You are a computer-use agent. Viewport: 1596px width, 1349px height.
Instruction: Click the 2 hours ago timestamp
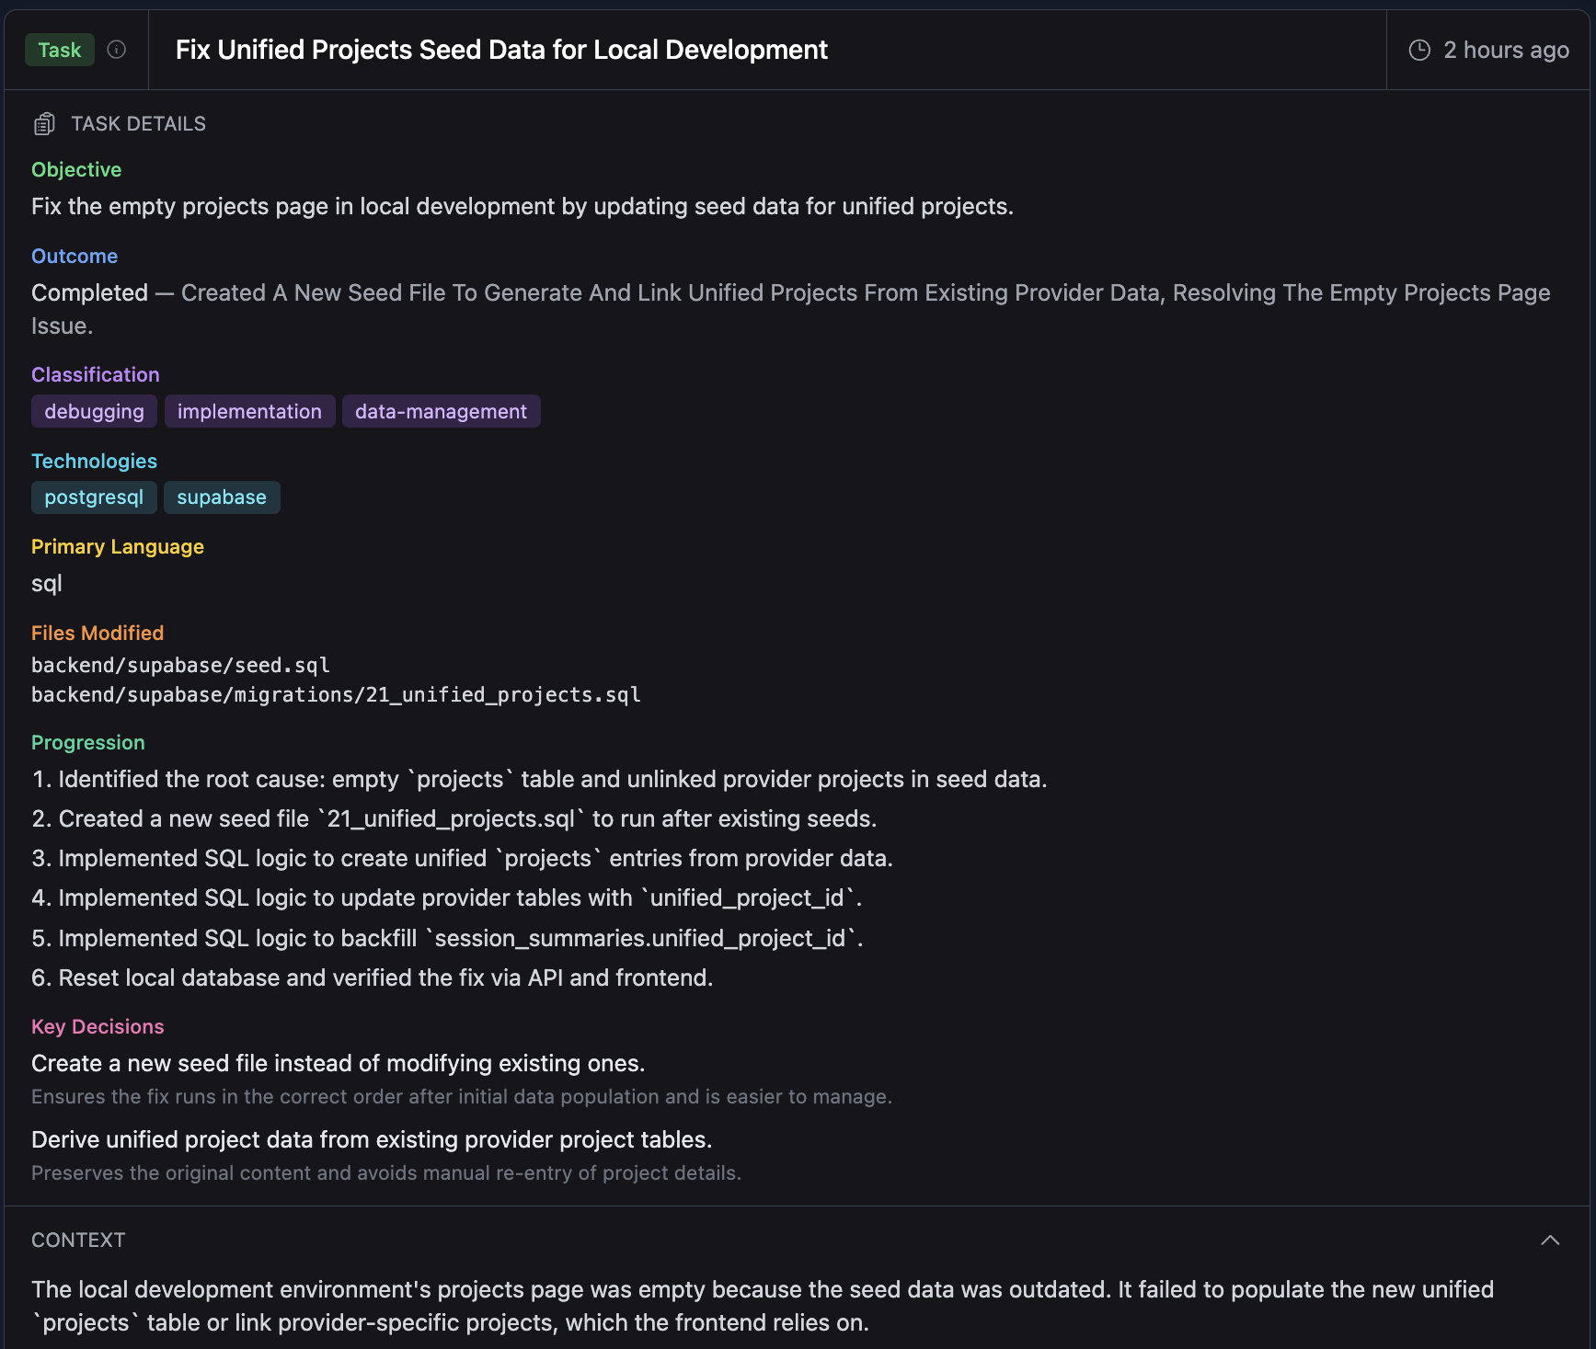(x=1505, y=50)
